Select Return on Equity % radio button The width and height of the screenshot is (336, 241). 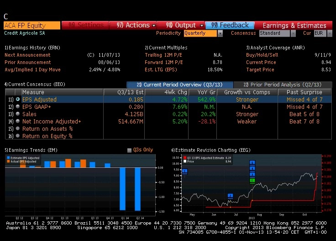[18, 136]
